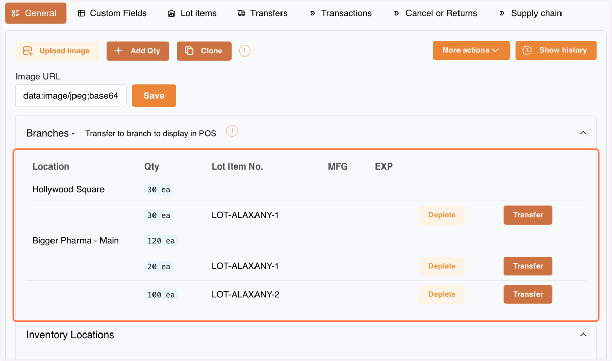
Task: Open the General tab
Action: click(36, 13)
